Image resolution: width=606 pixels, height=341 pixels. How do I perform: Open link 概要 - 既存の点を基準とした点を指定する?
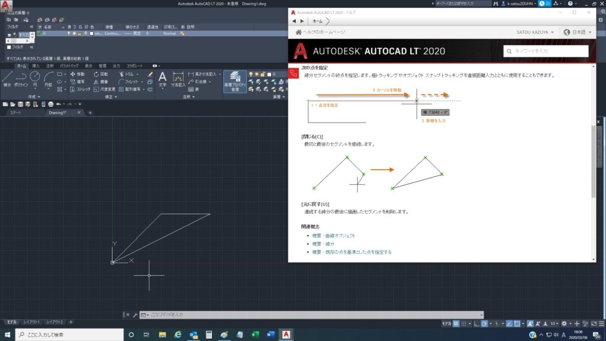pos(352,252)
